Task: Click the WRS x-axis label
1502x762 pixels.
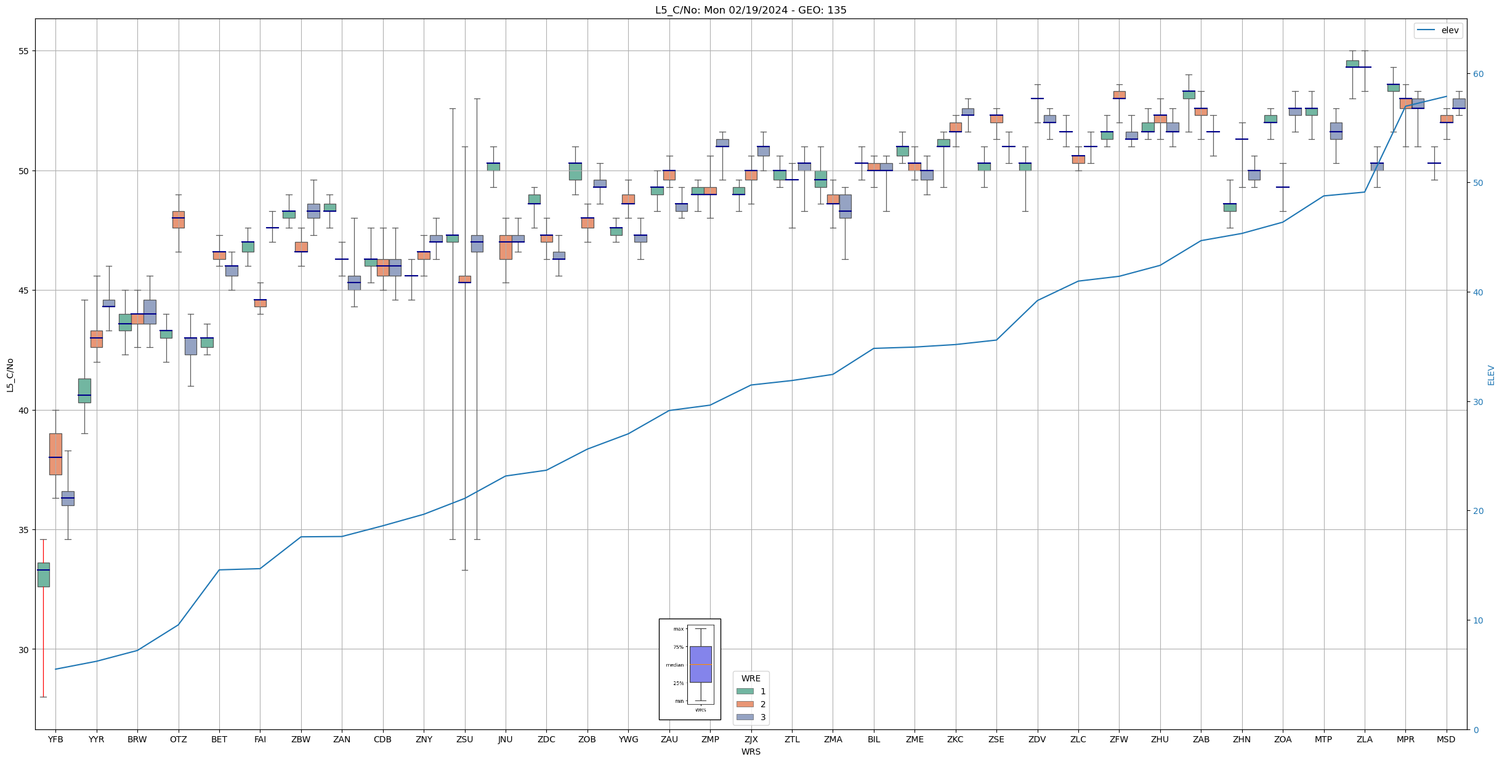Action: 750,752
